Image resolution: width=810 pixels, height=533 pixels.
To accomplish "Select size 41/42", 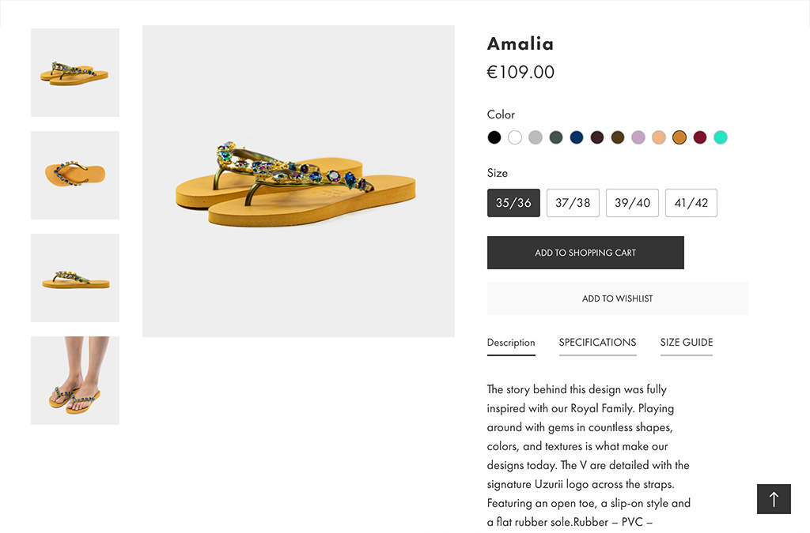I will pyautogui.click(x=691, y=203).
